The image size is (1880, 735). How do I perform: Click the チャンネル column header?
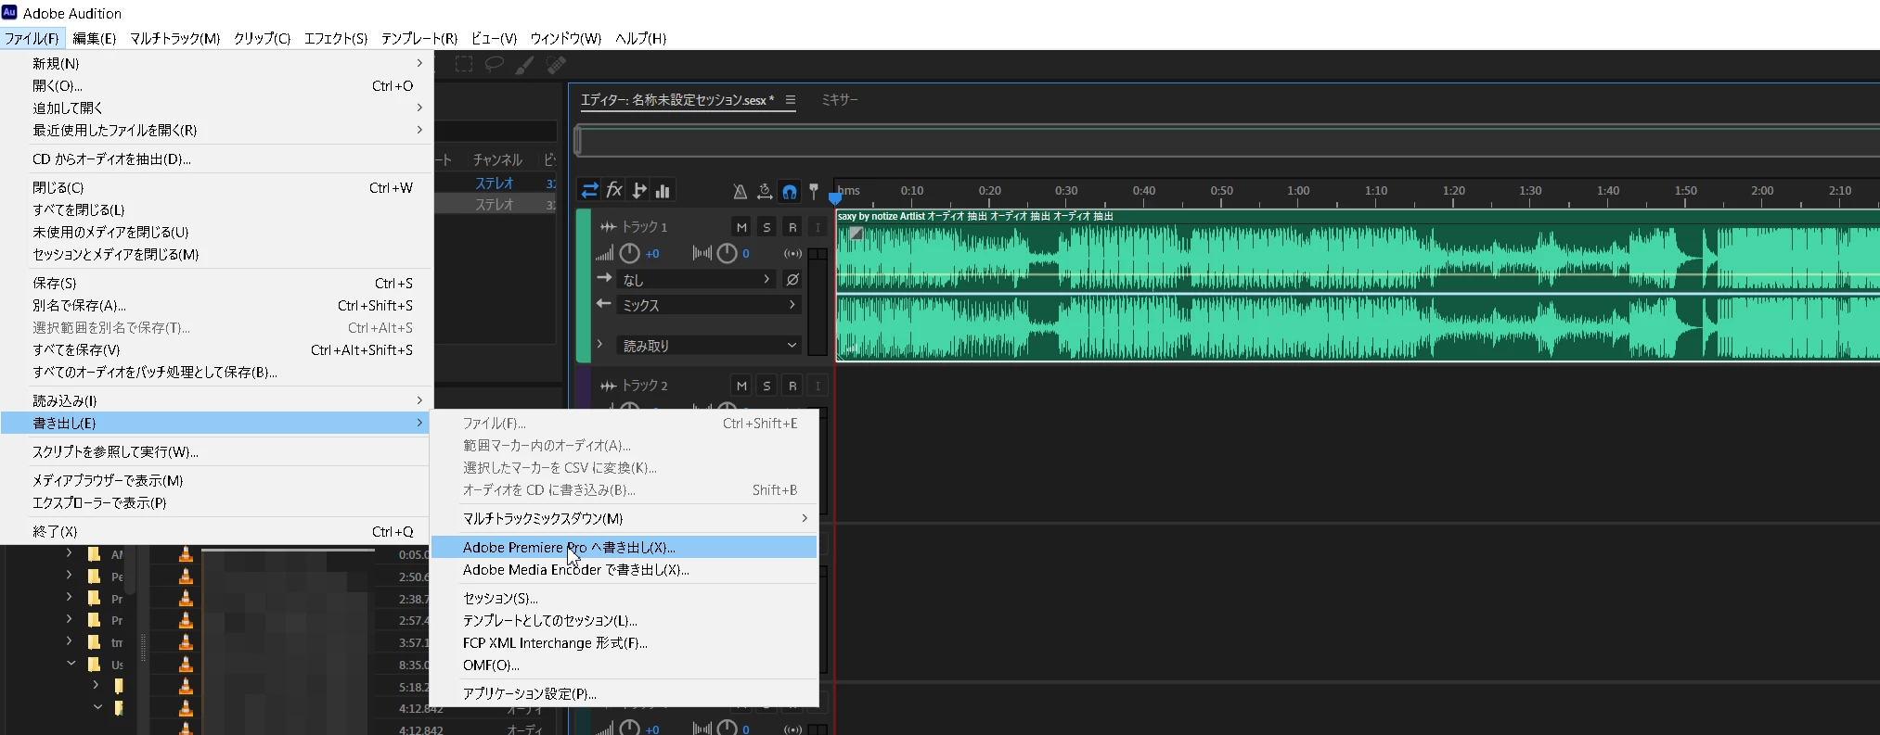(x=497, y=159)
